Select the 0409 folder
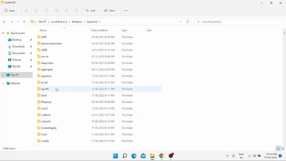 tap(44, 37)
